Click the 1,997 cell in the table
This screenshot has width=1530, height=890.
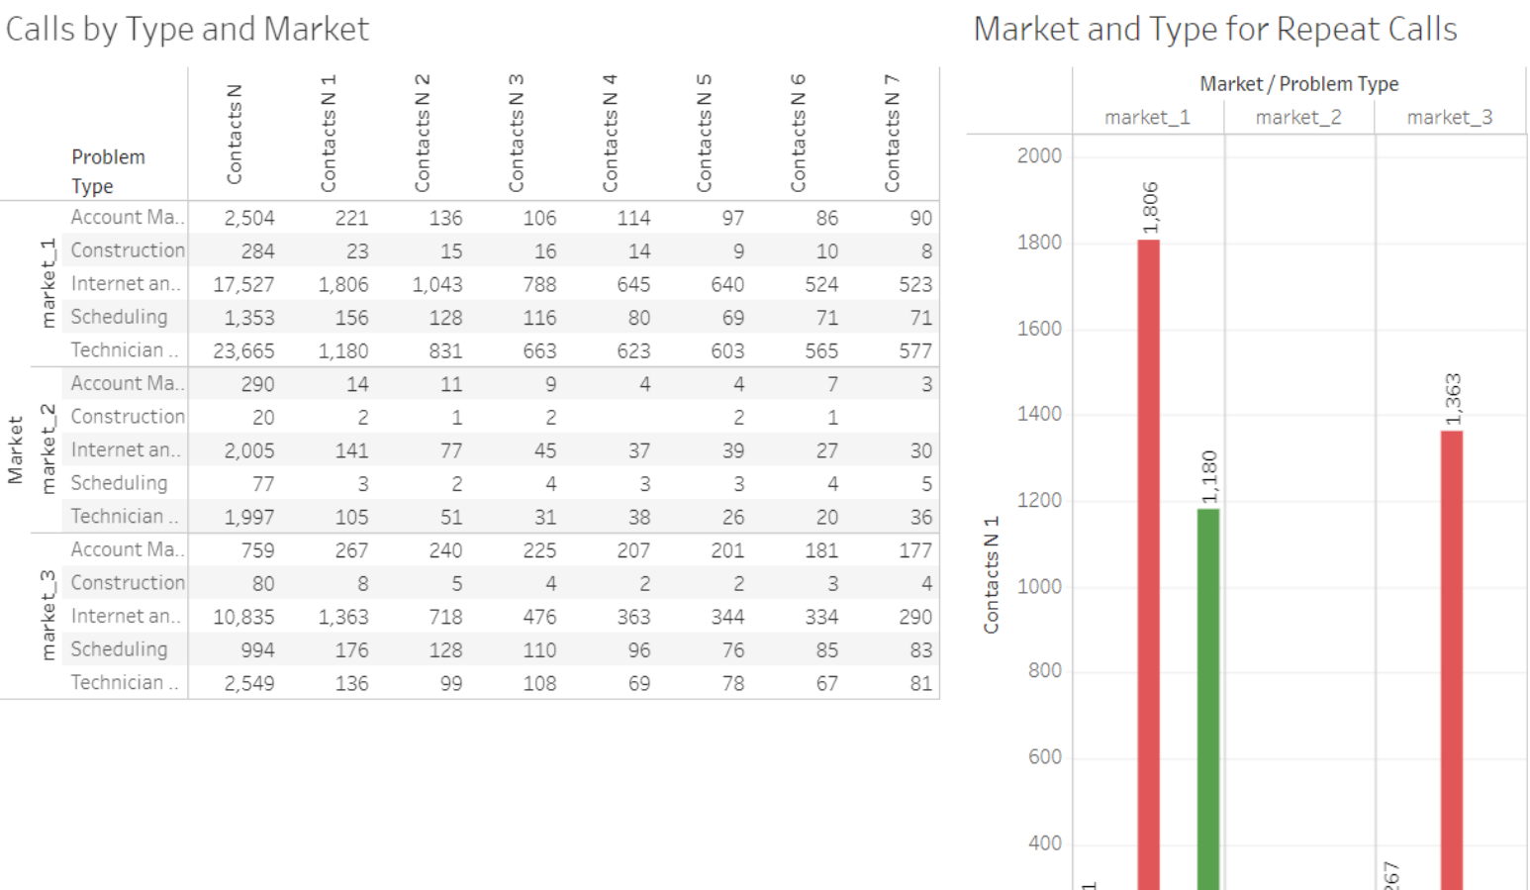tap(248, 517)
